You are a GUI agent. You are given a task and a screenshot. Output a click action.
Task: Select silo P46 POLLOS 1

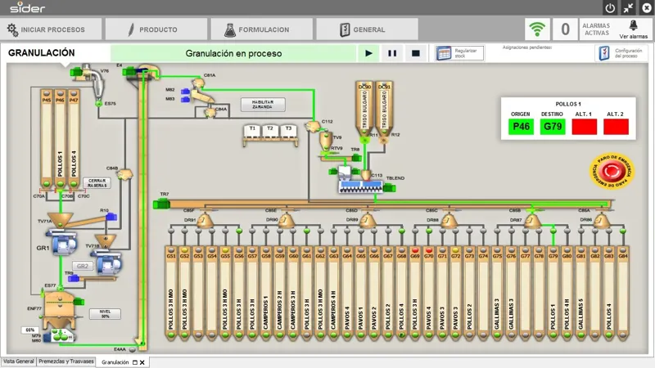tap(60, 139)
